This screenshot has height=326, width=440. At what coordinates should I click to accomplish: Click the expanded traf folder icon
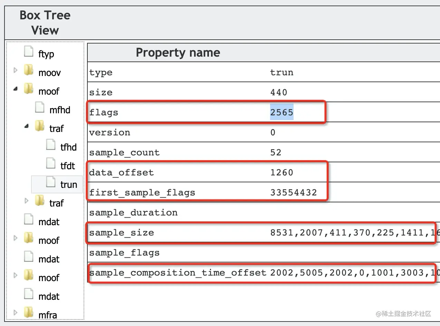coord(40,126)
